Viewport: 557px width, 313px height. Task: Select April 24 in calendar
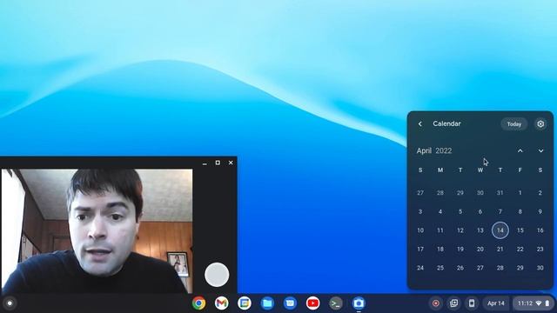point(420,268)
